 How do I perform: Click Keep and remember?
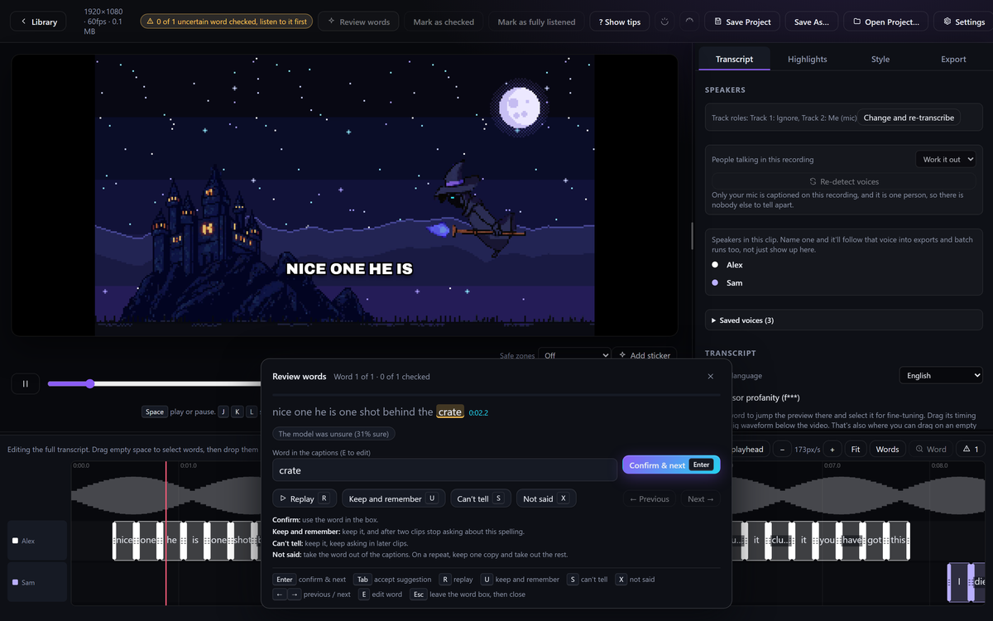[x=393, y=498]
